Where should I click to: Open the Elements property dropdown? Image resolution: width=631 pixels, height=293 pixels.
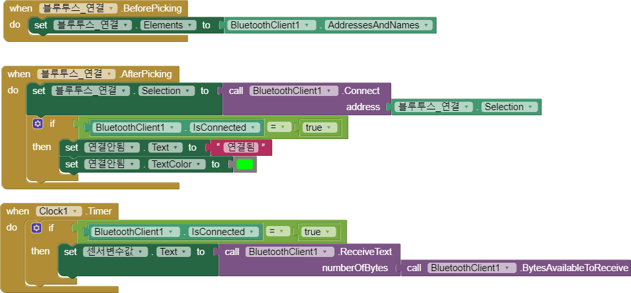point(169,25)
